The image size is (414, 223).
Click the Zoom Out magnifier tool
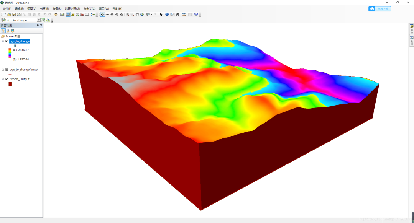tap(132, 15)
